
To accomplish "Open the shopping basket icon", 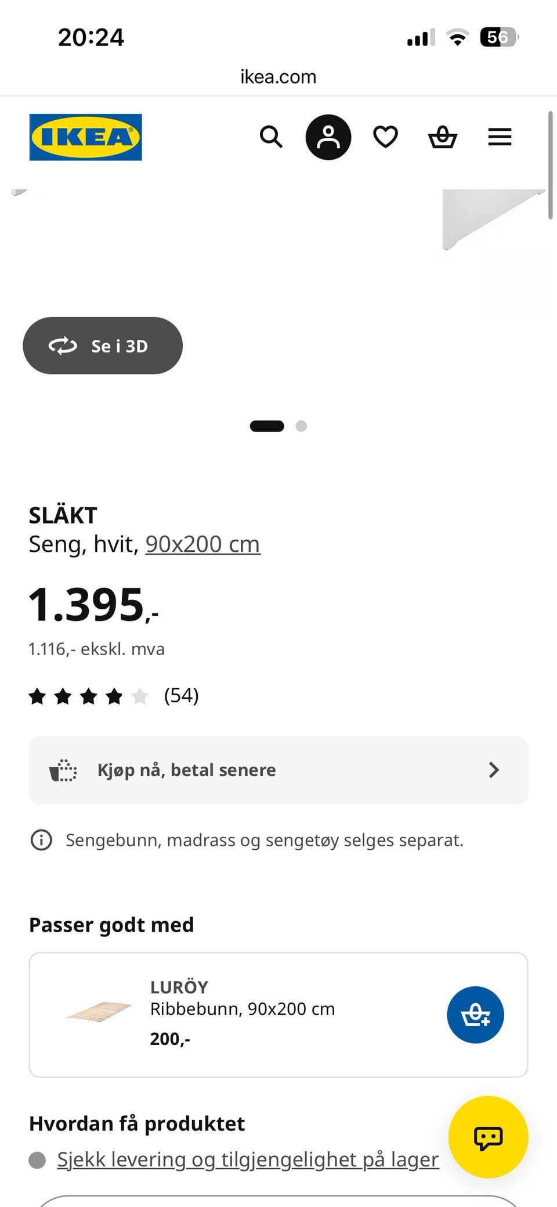I will point(443,137).
